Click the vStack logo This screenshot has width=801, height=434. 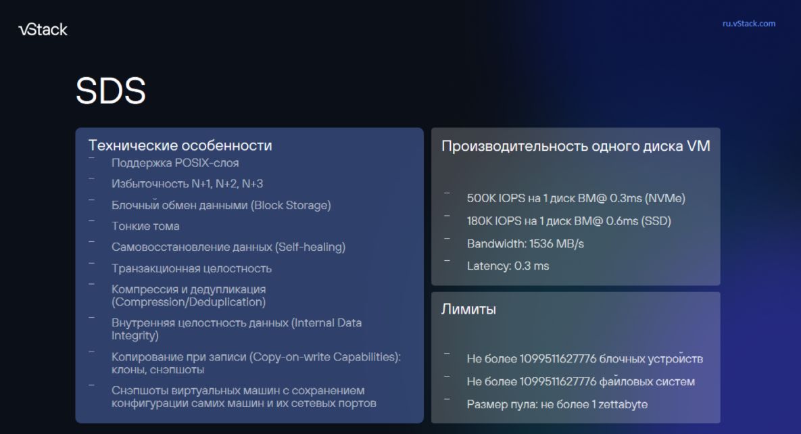click(43, 30)
